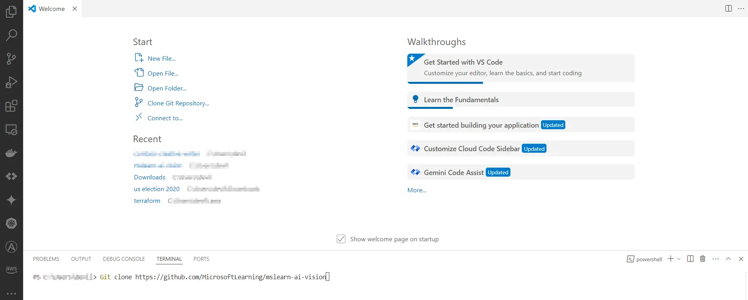Switch to the DEBUG CONSOLE tab
This screenshot has width=748, height=300.
[x=124, y=259]
